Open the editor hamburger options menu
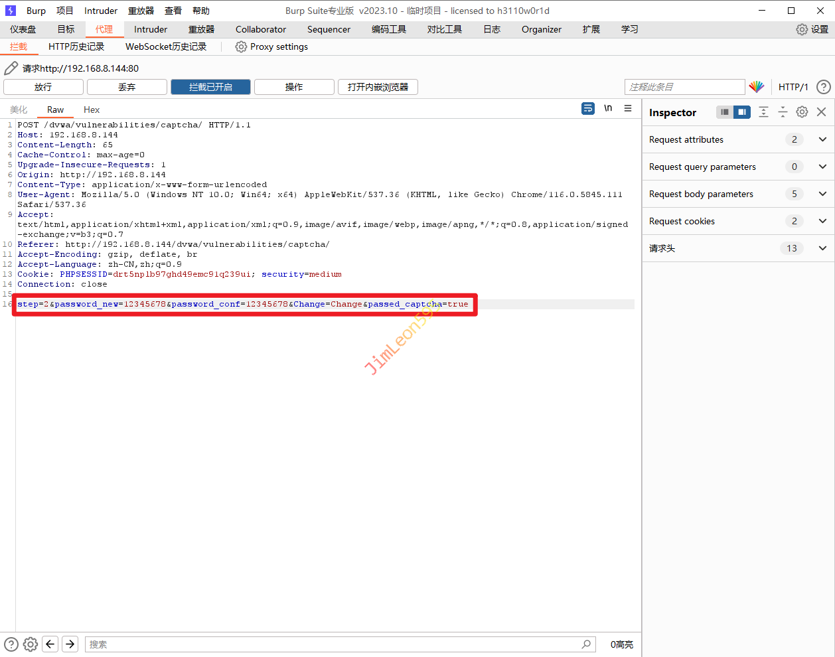Screen dimensions: 835x657 click(628, 108)
